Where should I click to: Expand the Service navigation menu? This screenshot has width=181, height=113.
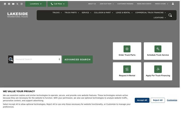pyautogui.click(x=86, y=13)
